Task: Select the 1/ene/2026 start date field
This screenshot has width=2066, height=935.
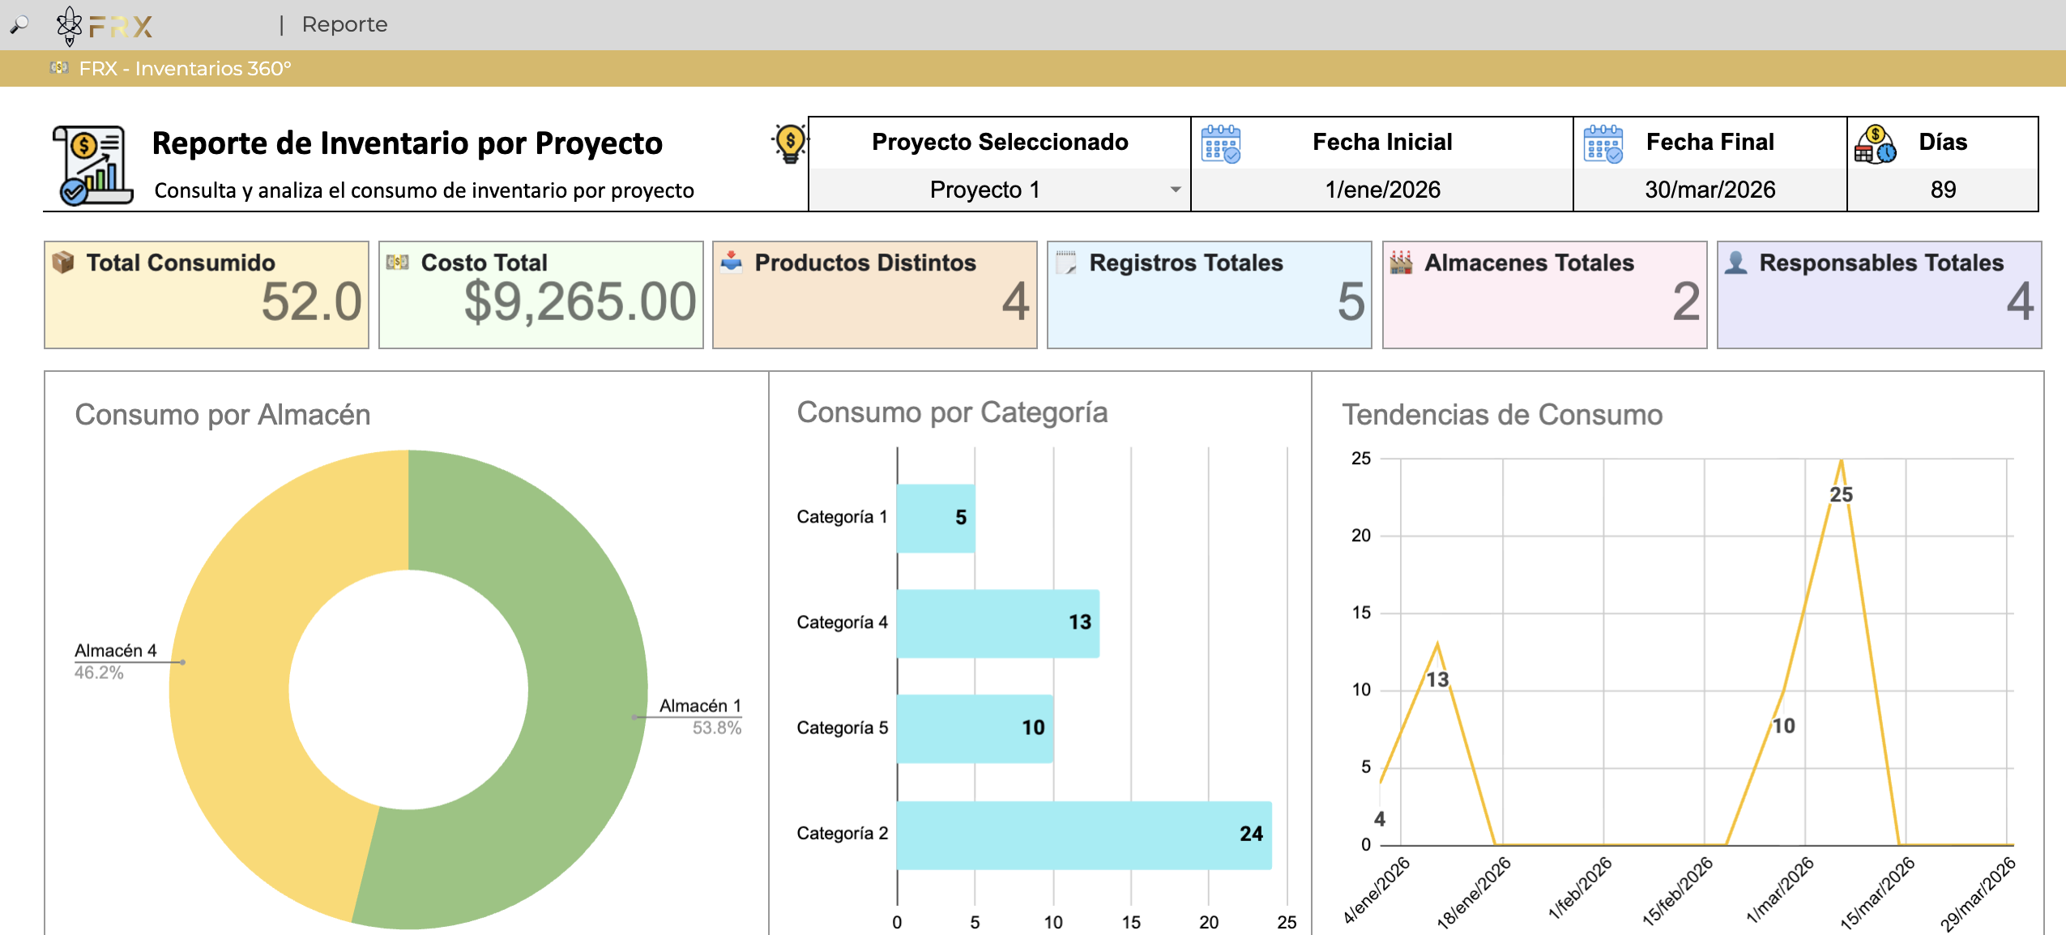Action: [1382, 190]
